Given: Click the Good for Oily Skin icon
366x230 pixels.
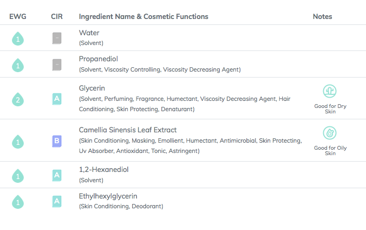Looking at the screenshot, I should tap(330, 133).
